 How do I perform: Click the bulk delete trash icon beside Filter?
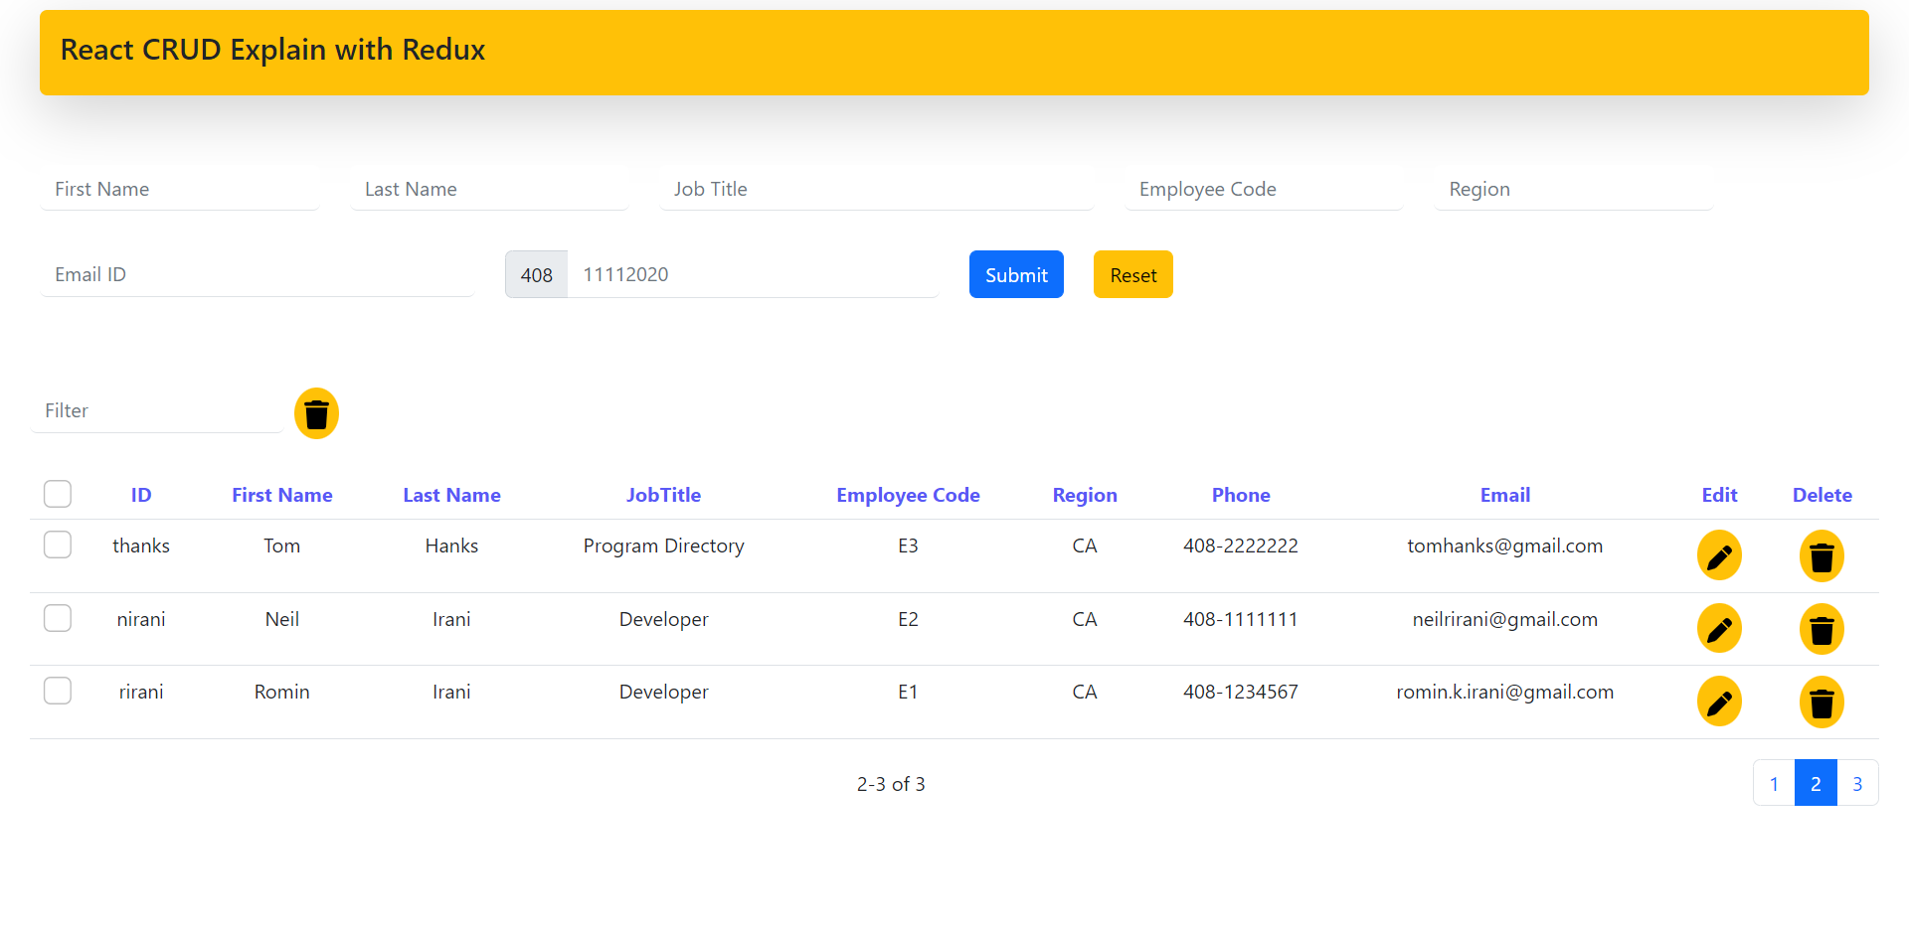(x=316, y=412)
